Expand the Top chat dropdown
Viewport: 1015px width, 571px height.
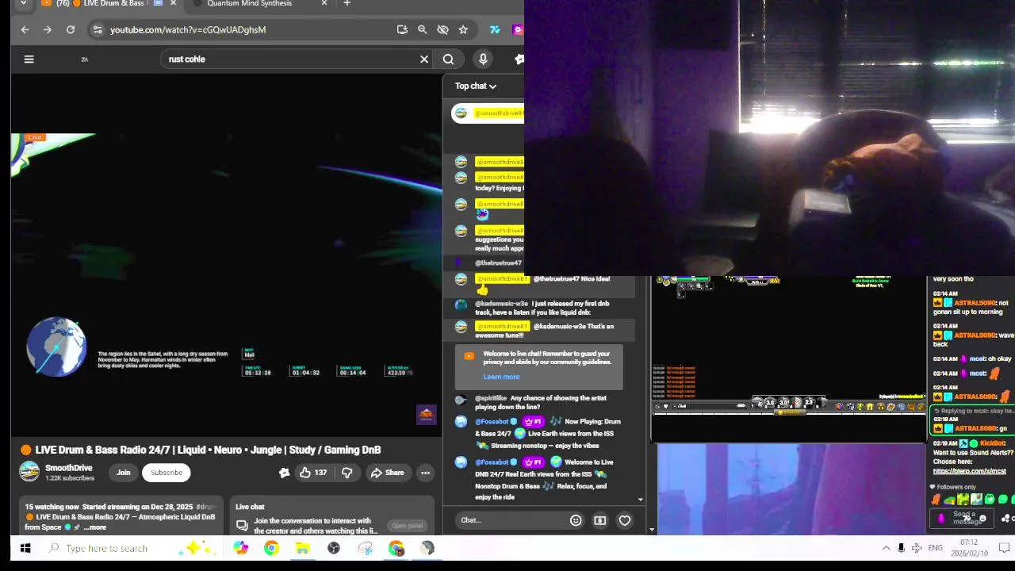pos(476,86)
